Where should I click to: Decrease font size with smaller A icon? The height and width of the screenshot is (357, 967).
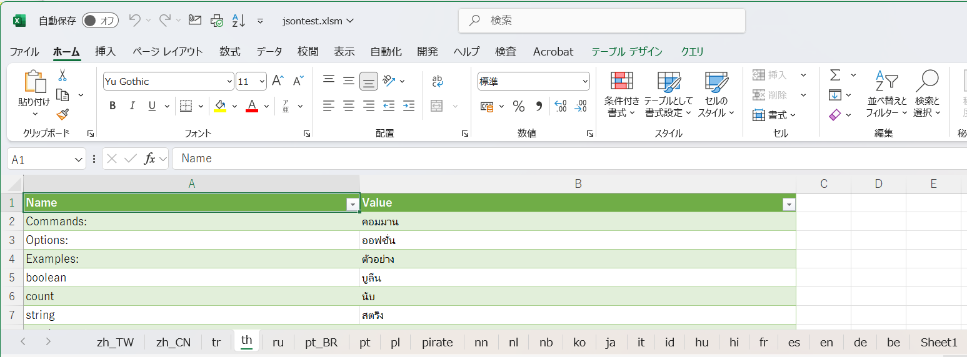coord(298,81)
